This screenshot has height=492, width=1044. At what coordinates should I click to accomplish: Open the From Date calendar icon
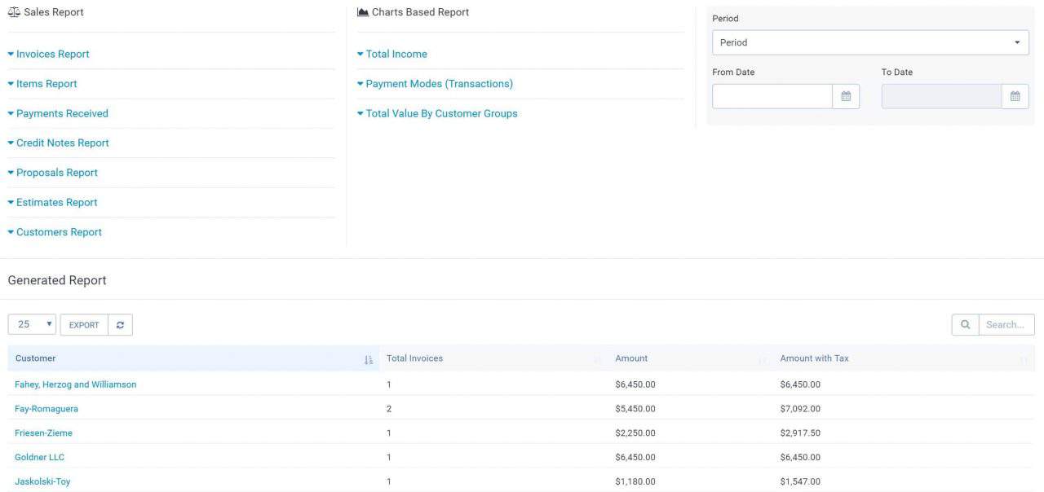(846, 96)
